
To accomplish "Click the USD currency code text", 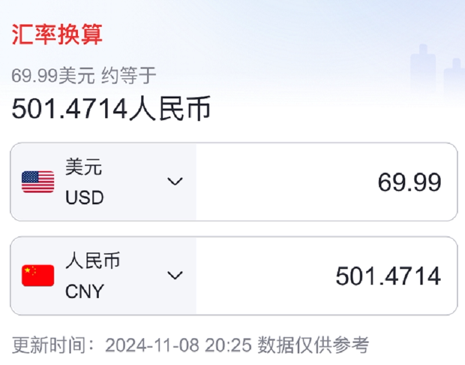I will click(x=84, y=198).
